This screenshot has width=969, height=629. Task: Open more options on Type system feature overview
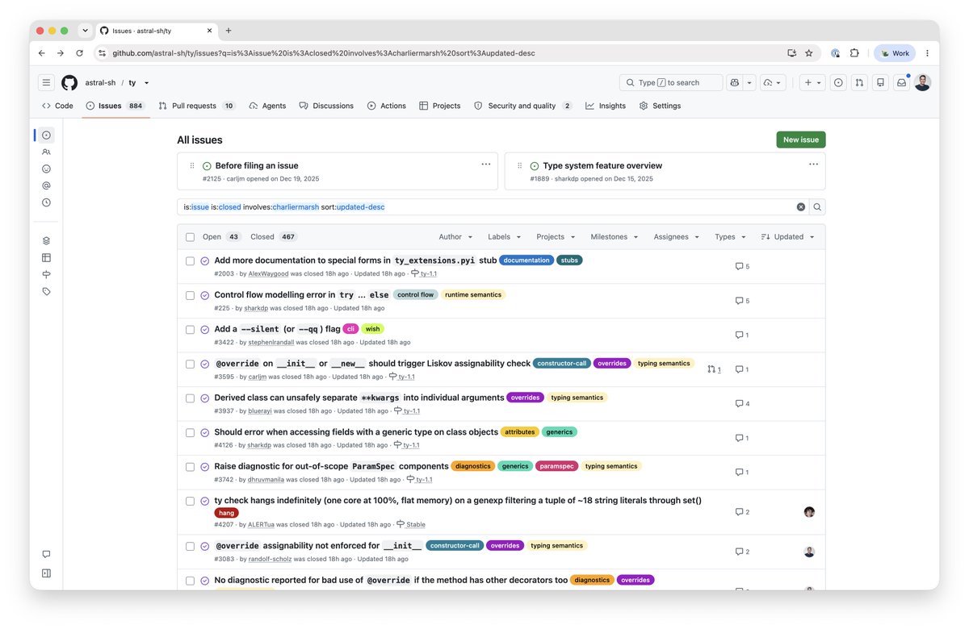(x=813, y=165)
